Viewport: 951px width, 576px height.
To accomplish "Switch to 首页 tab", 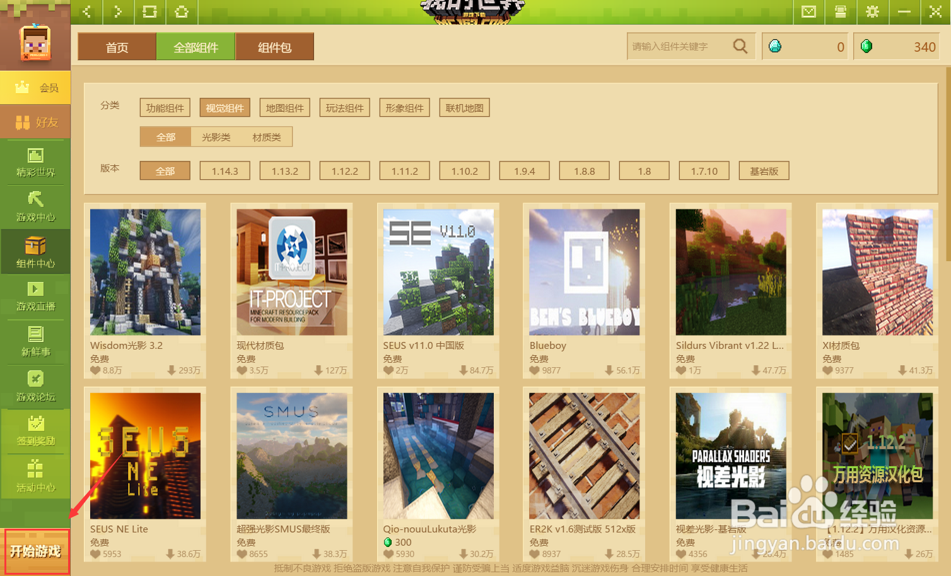I will pyautogui.click(x=117, y=47).
